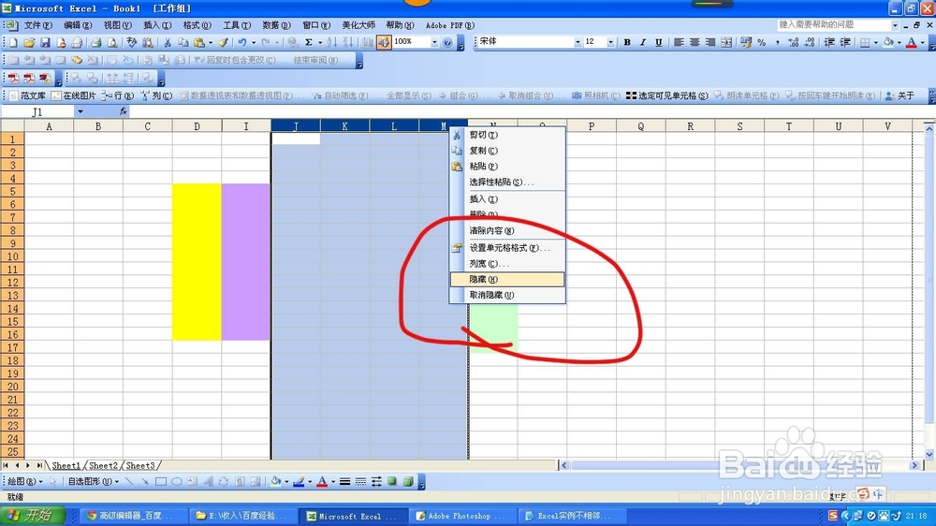
Task: Open the zoom 100% dropdown
Action: pos(434,42)
